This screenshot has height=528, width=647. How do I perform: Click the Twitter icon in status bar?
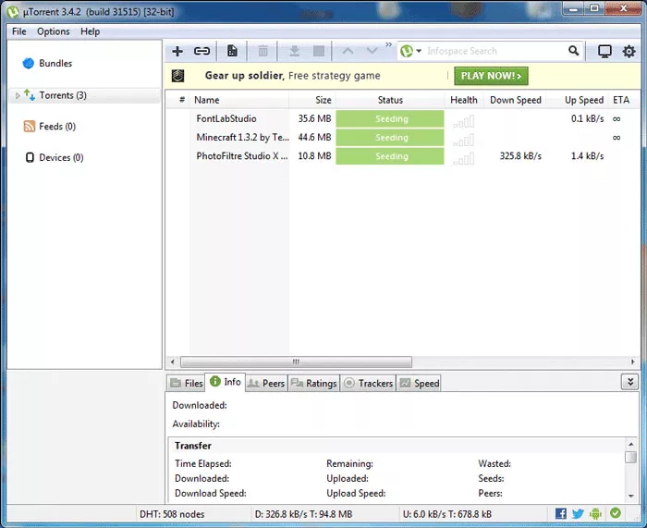pyautogui.click(x=578, y=513)
